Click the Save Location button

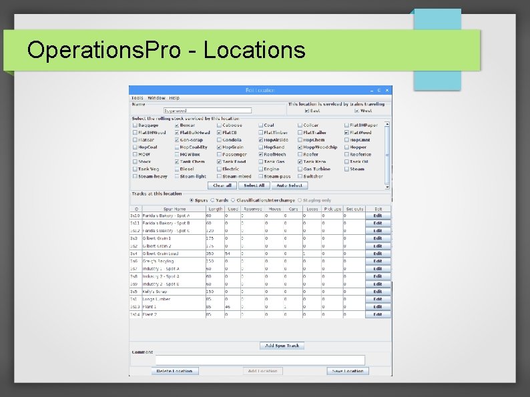tap(348, 371)
